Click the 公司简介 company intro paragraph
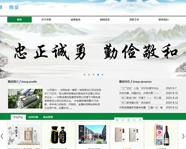186x149 pixels. point(73,99)
